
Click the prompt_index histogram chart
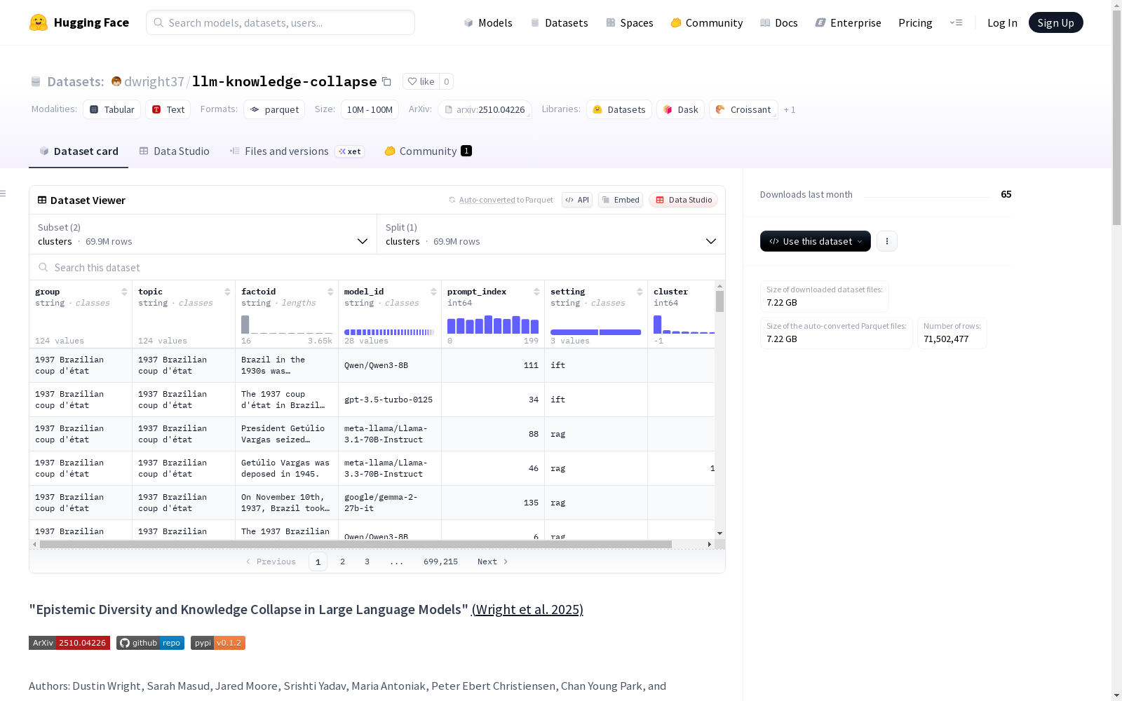(x=493, y=325)
